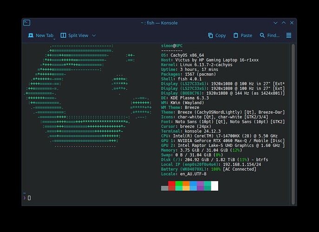The image size is (319, 232).
Task: Click the Paste toolbar button
Action: pyautogui.click(x=243, y=35)
